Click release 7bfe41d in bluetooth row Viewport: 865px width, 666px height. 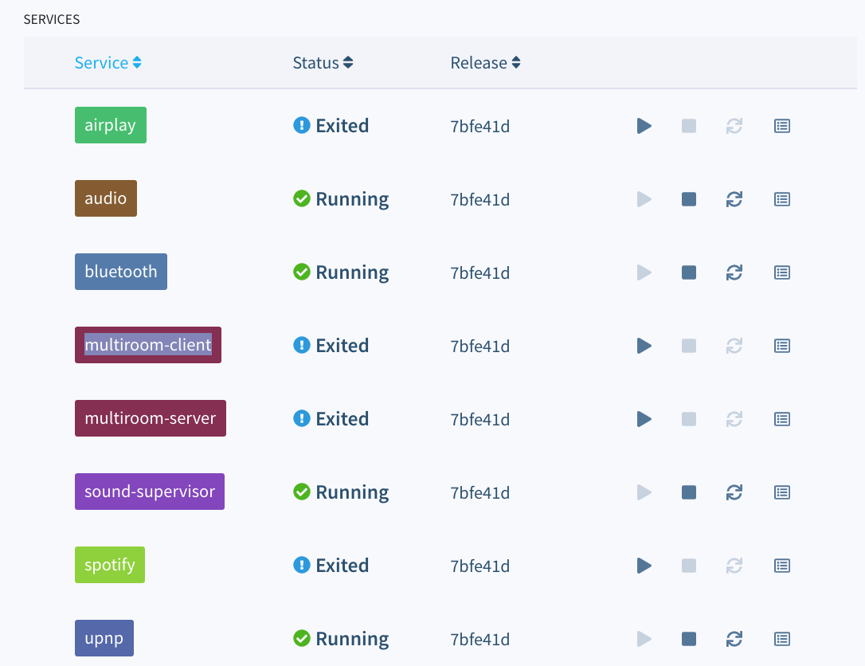pyautogui.click(x=480, y=273)
